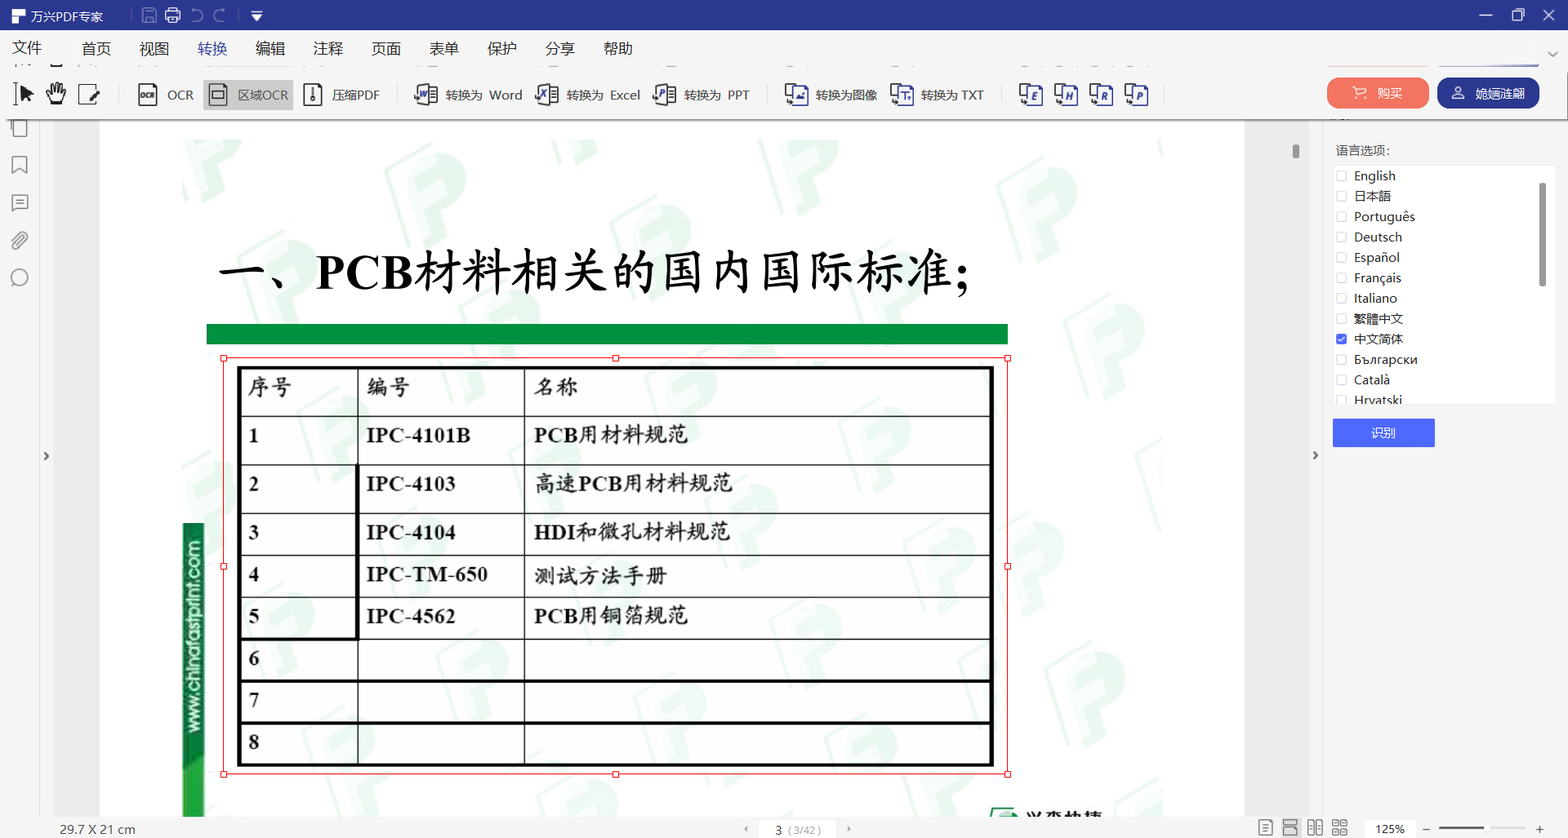Switch to the 注释 tab
This screenshot has width=1568, height=838.
[327, 49]
